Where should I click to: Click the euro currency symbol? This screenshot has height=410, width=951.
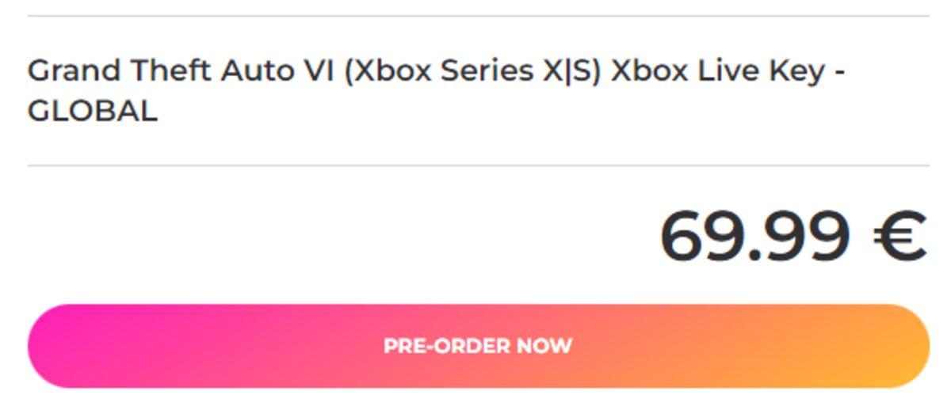tap(900, 237)
